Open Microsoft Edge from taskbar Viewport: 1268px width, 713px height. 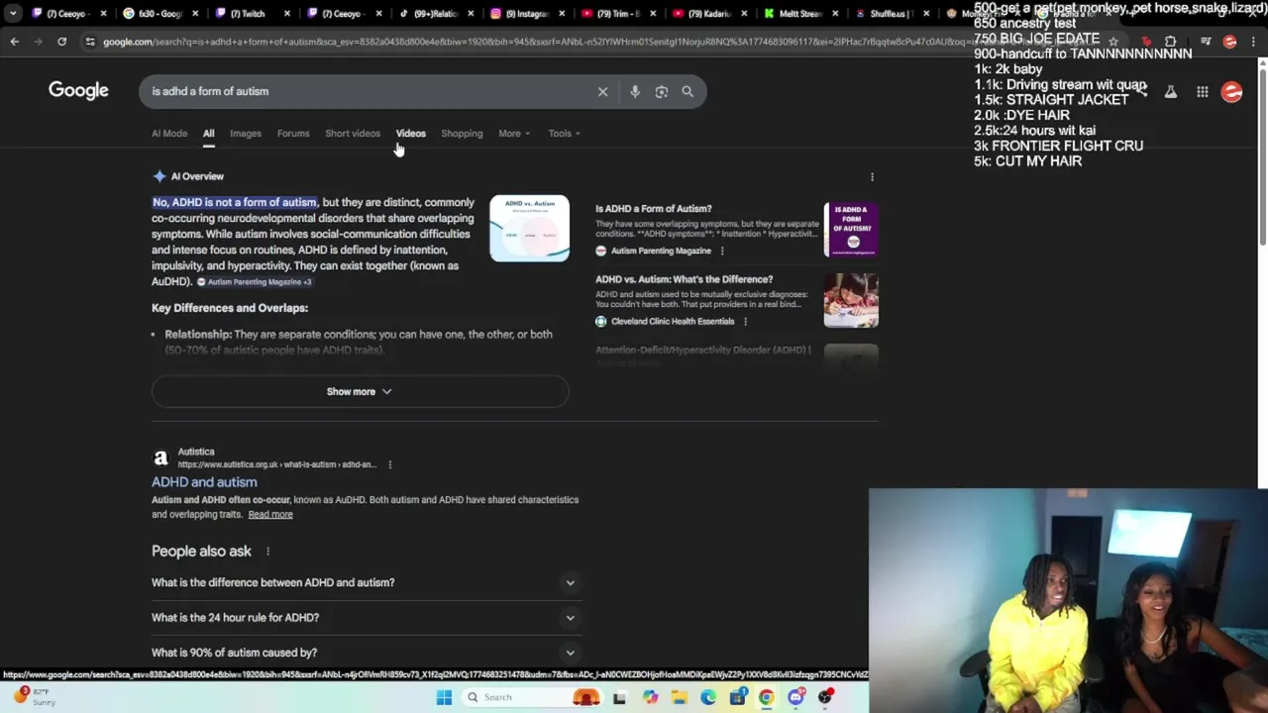point(708,697)
